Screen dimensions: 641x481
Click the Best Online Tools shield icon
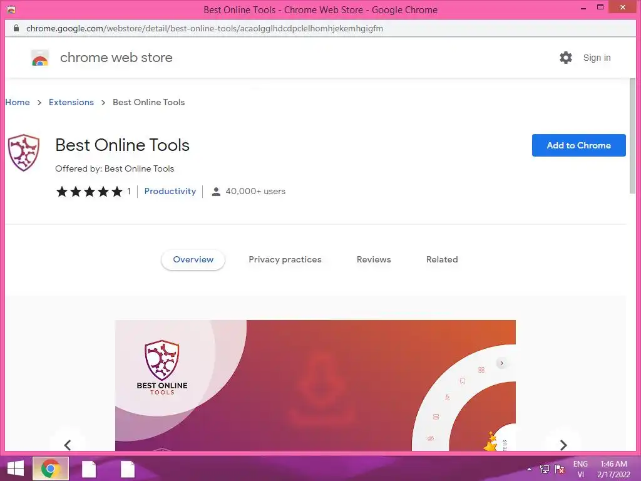coord(24,153)
